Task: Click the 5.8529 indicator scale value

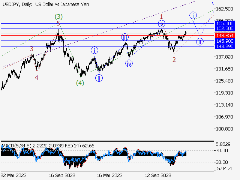Action: pos(223,144)
